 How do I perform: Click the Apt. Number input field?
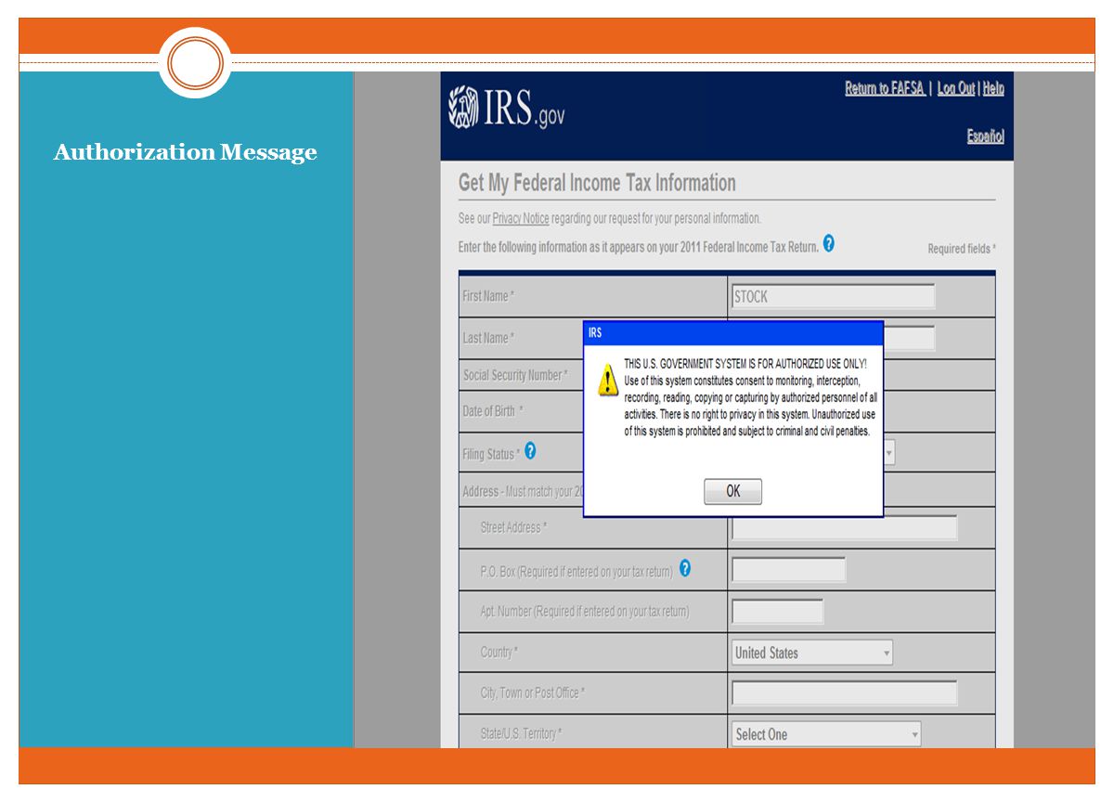(x=777, y=612)
